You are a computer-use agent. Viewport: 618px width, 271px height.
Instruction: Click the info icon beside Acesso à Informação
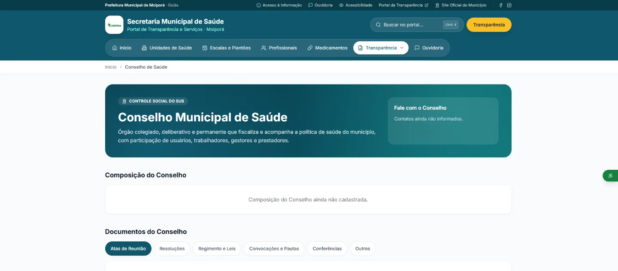click(x=258, y=5)
